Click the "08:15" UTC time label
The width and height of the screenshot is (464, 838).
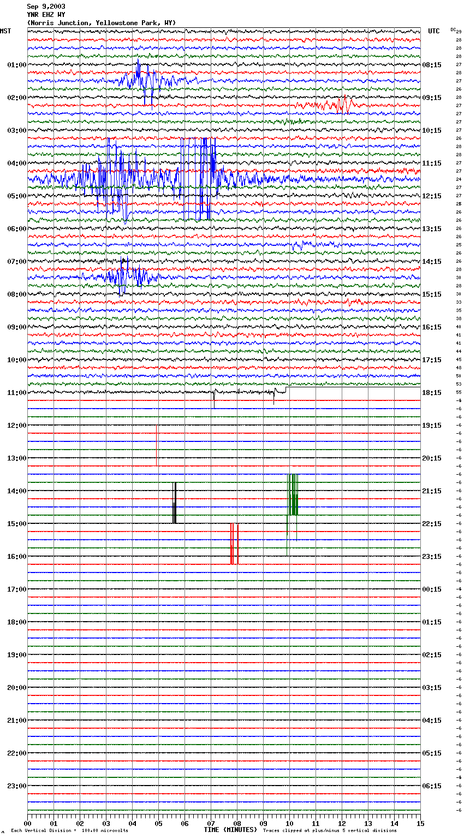coord(432,65)
